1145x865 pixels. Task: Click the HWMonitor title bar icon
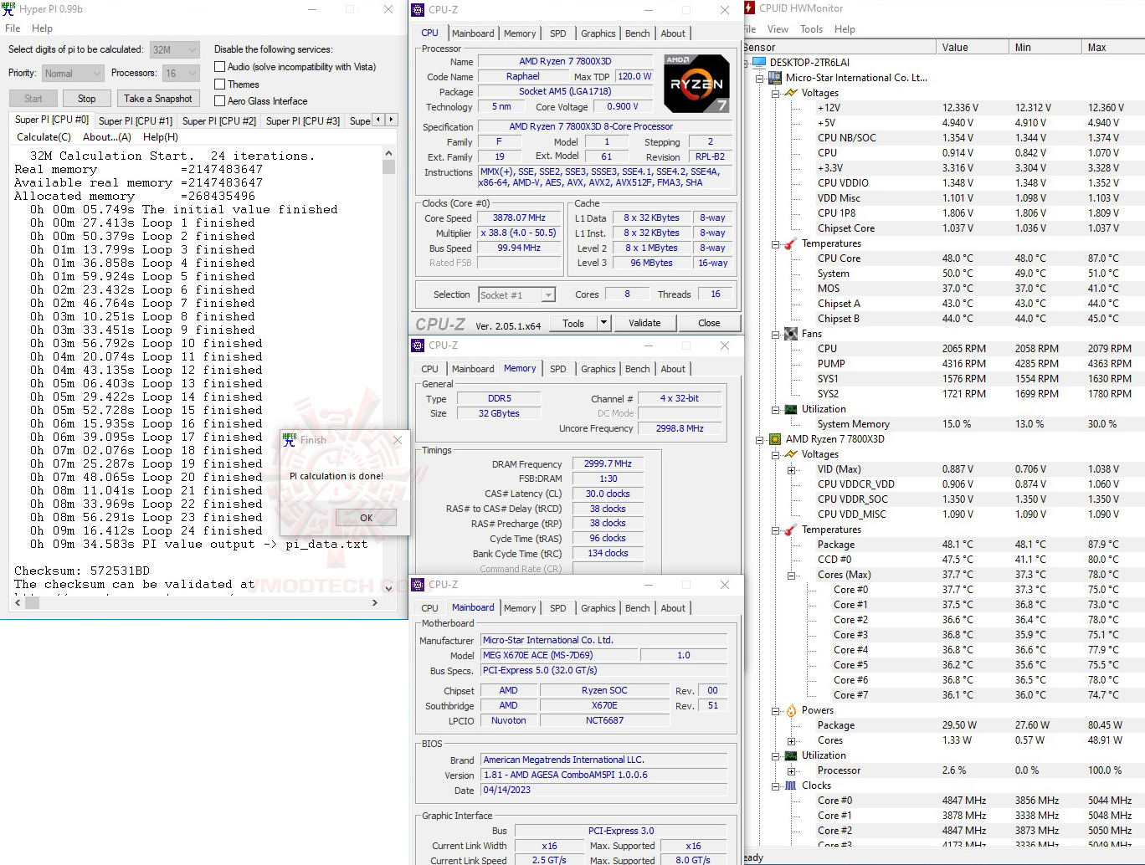(748, 8)
